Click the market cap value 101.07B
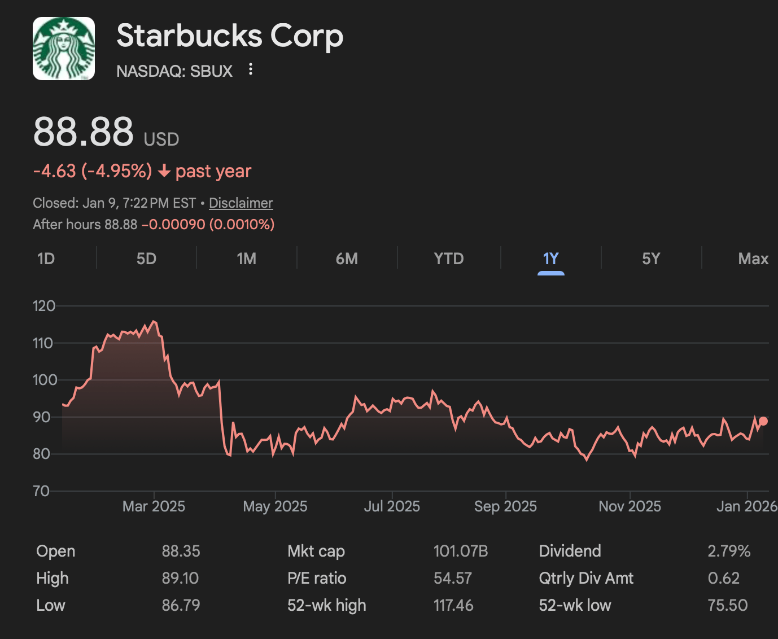The image size is (778, 639). (x=461, y=551)
